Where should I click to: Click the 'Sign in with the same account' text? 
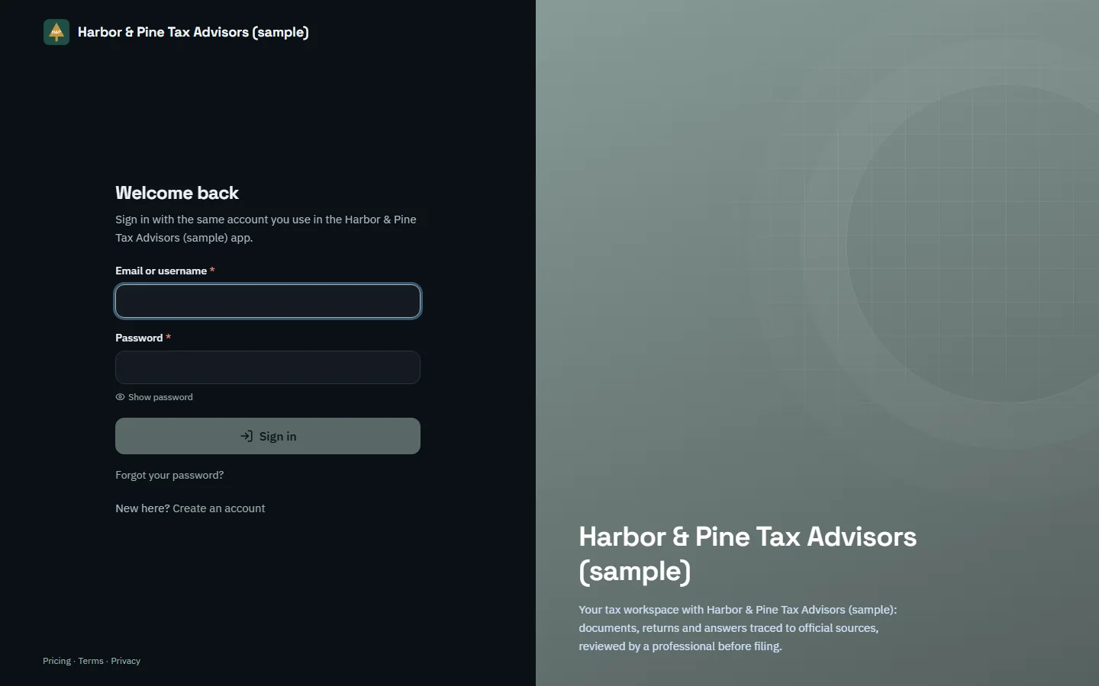[266, 229]
